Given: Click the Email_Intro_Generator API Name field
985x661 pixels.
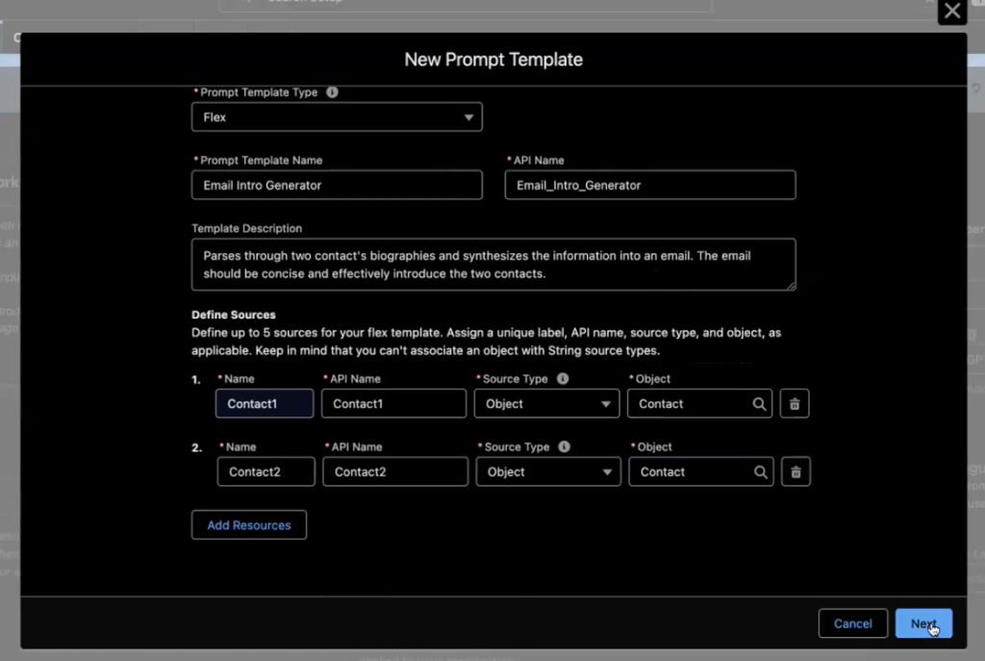Looking at the screenshot, I should [x=649, y=186].
